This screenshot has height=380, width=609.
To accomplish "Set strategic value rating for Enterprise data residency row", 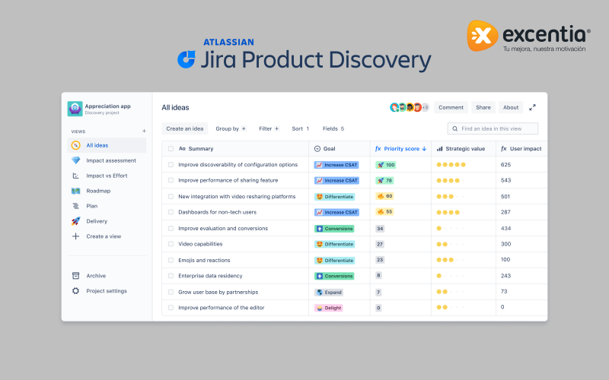I will [x=451, y=276].
